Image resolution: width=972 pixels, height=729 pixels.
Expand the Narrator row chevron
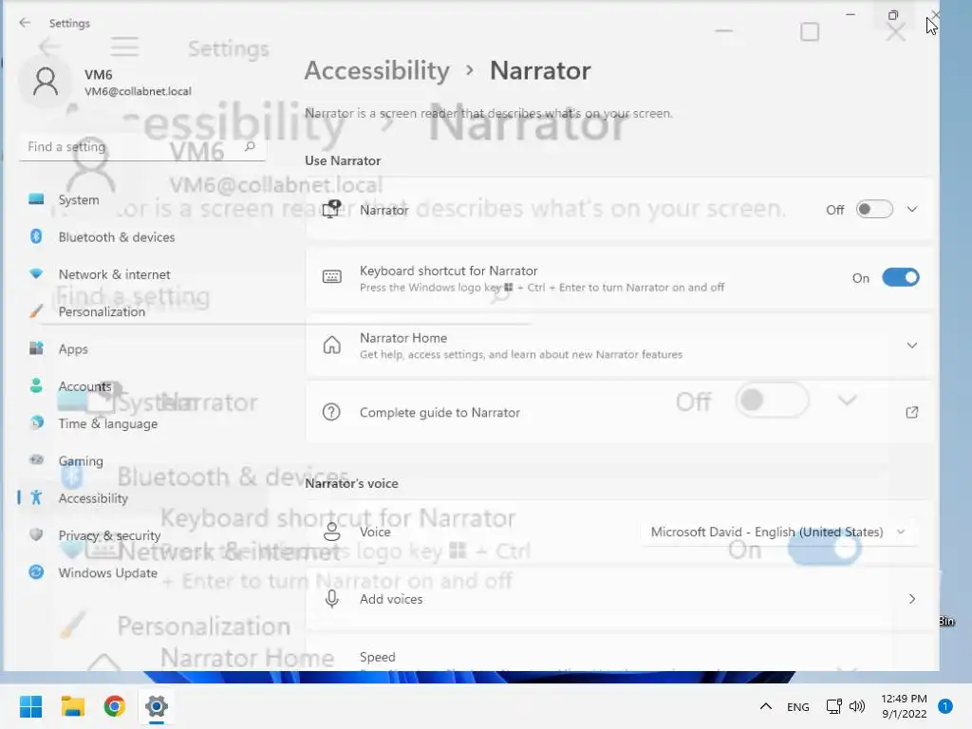[912, 210]
